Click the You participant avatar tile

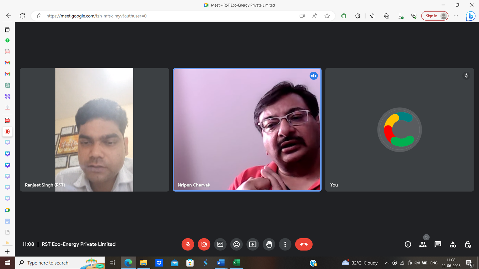point(400,130)
